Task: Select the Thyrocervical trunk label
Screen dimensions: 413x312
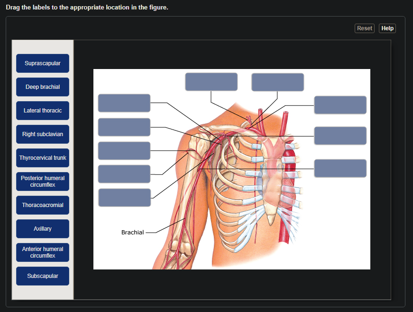Action: click(x=43, y=158)
